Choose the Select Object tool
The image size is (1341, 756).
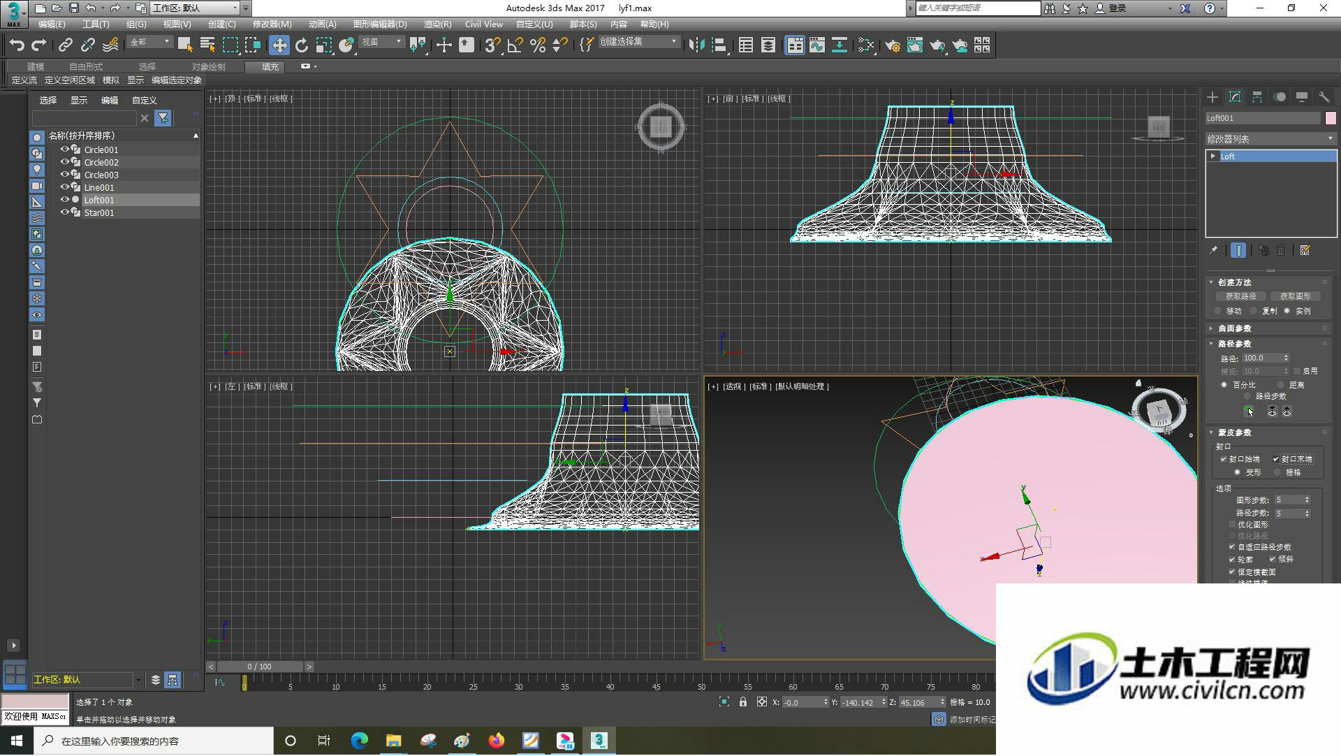(x=185, y=45)
